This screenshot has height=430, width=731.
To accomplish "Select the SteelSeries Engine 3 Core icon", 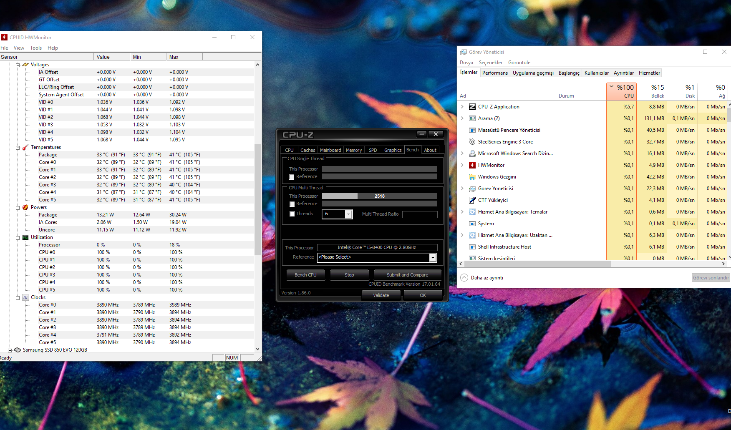I will point(472,142).
